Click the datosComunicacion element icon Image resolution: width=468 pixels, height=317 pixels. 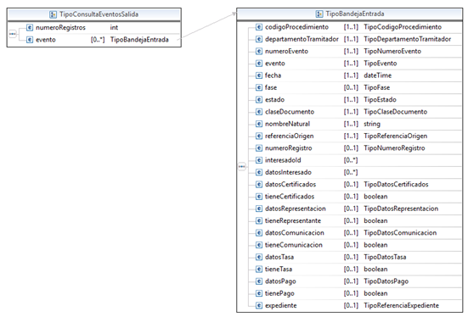click(259, 233)
